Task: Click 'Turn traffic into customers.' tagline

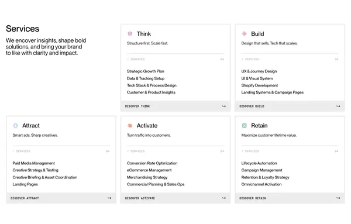Action: click(x=149, y=135)
